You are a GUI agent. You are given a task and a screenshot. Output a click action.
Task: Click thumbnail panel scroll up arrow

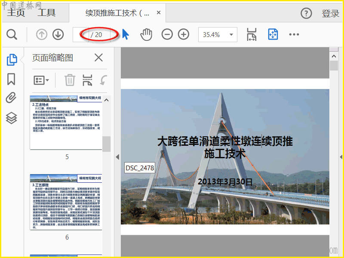(106, 100)
